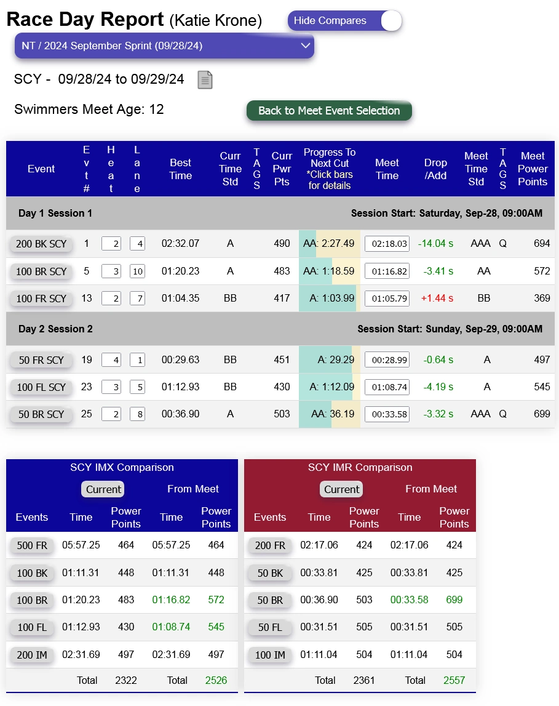Click Back to Meet Event Selection button
The image size is (559, 706).
pyautogui.click(x=329, y=111)
